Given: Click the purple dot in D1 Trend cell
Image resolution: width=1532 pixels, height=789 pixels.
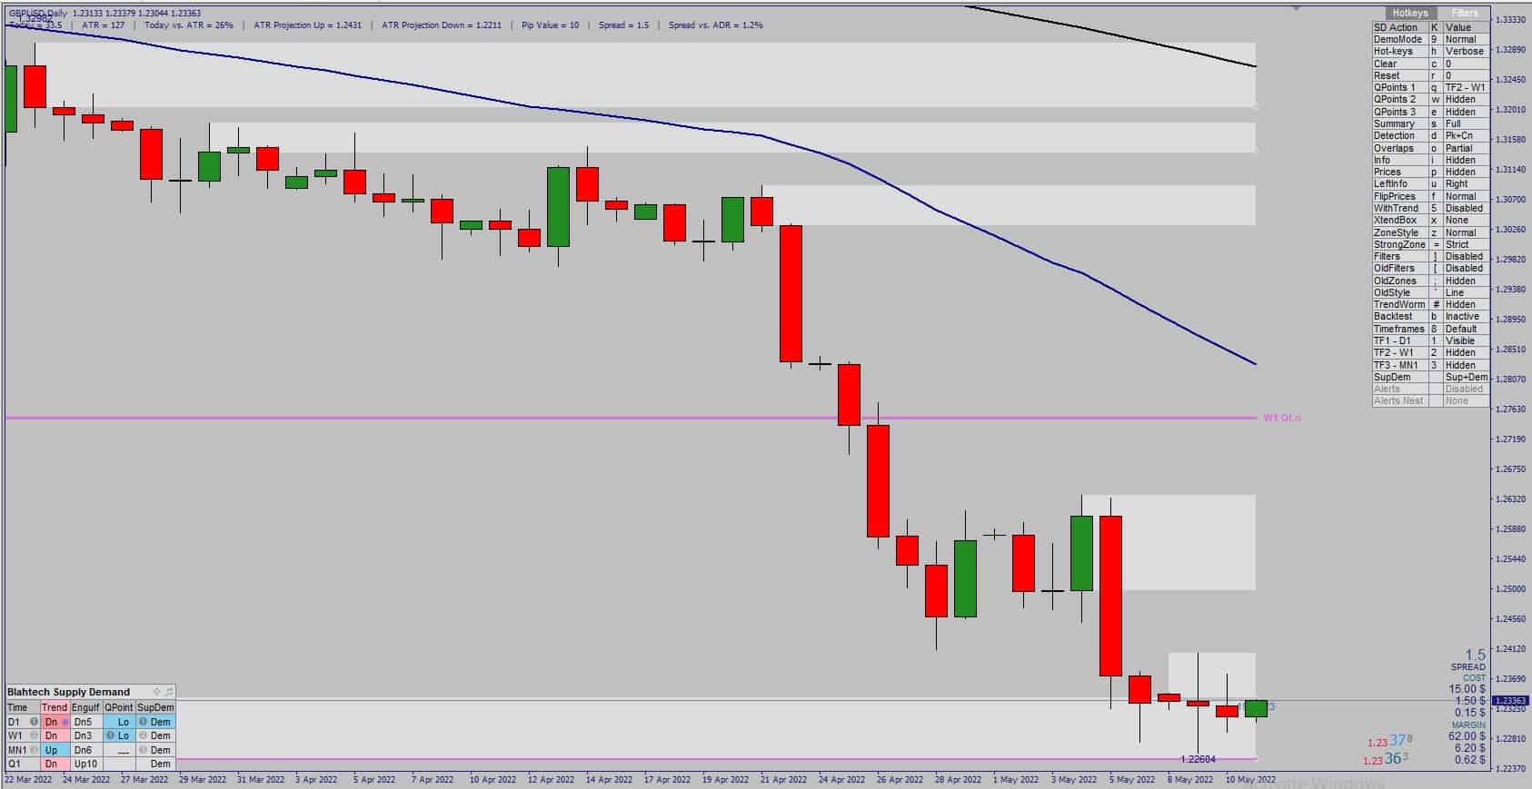Looking at the screenshot, I should [x=65, y=723].
